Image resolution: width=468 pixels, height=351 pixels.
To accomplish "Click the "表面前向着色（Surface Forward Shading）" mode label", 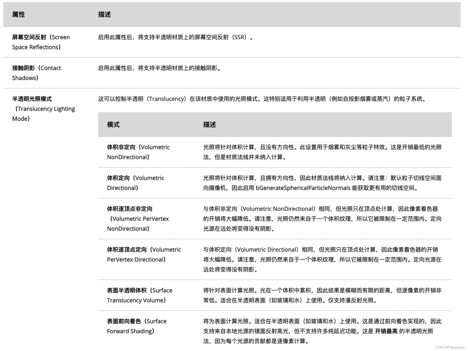I will point(136,326).
